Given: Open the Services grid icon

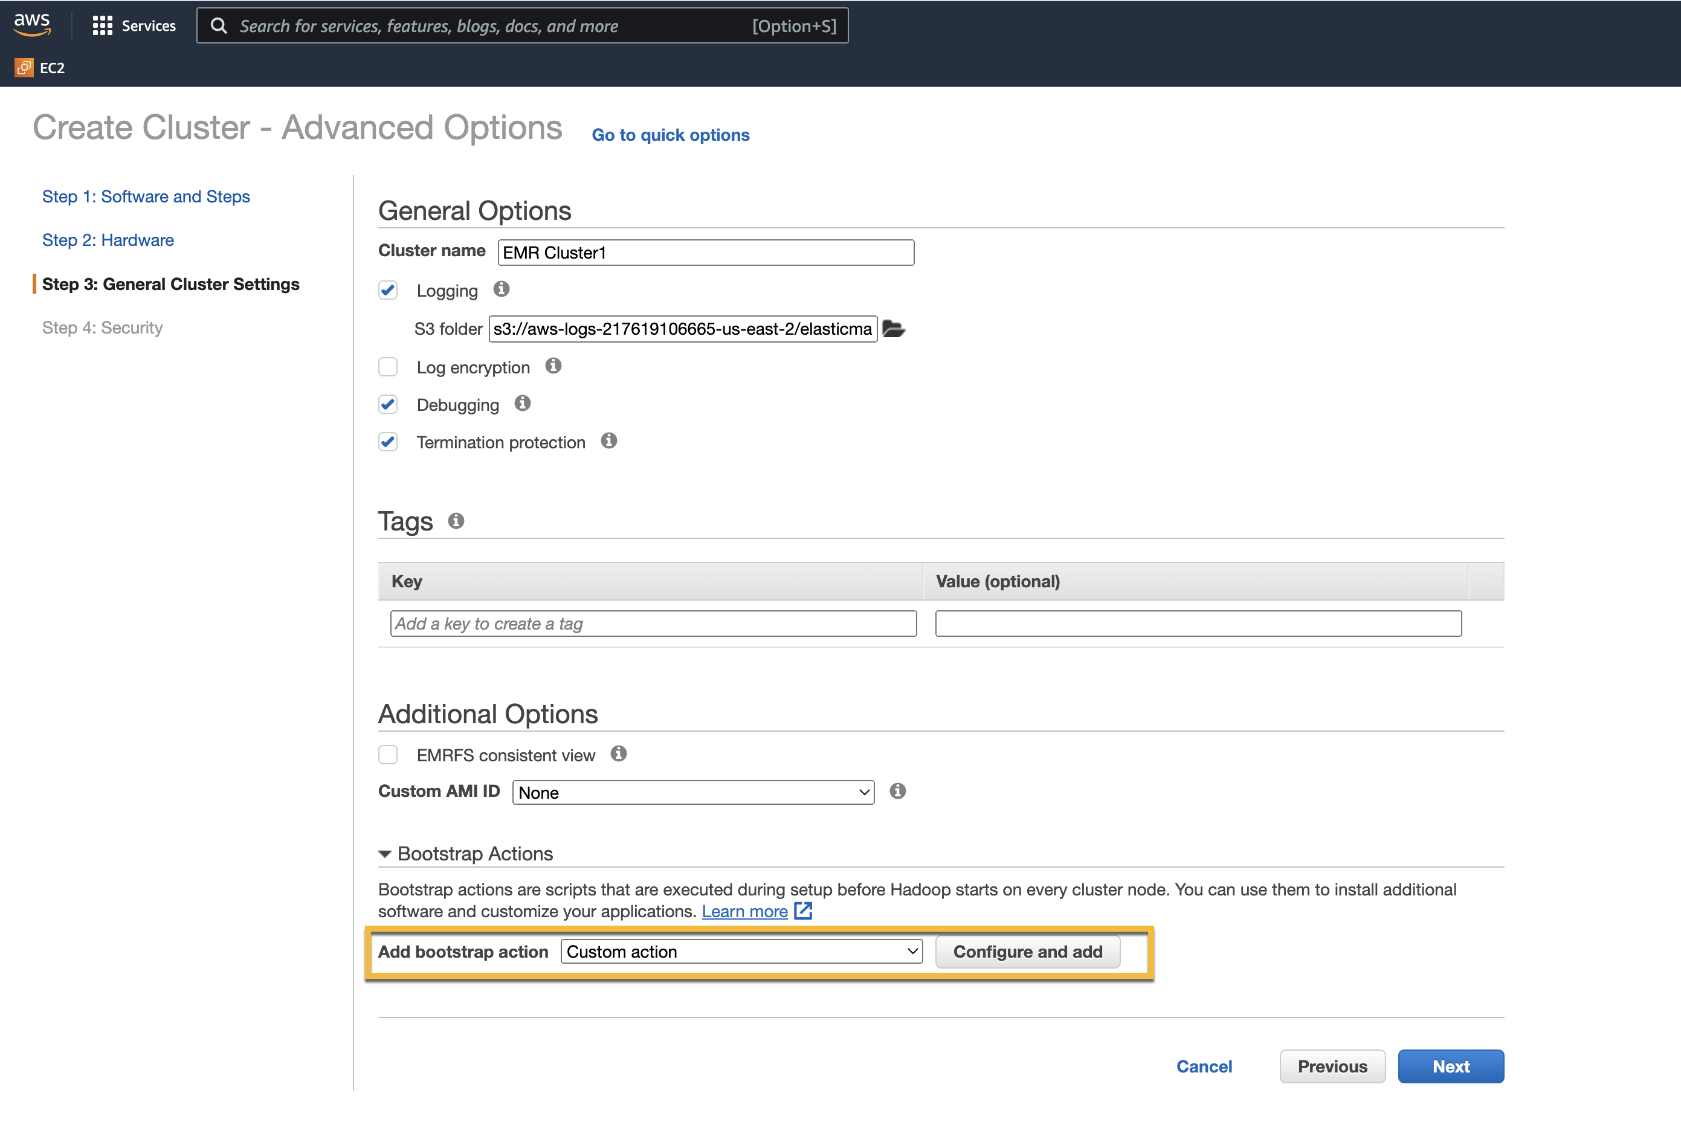Looking at the screenshot, I should [102, 26].
